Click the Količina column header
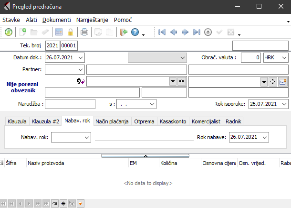Screen dimensions: 291x208 168,163
